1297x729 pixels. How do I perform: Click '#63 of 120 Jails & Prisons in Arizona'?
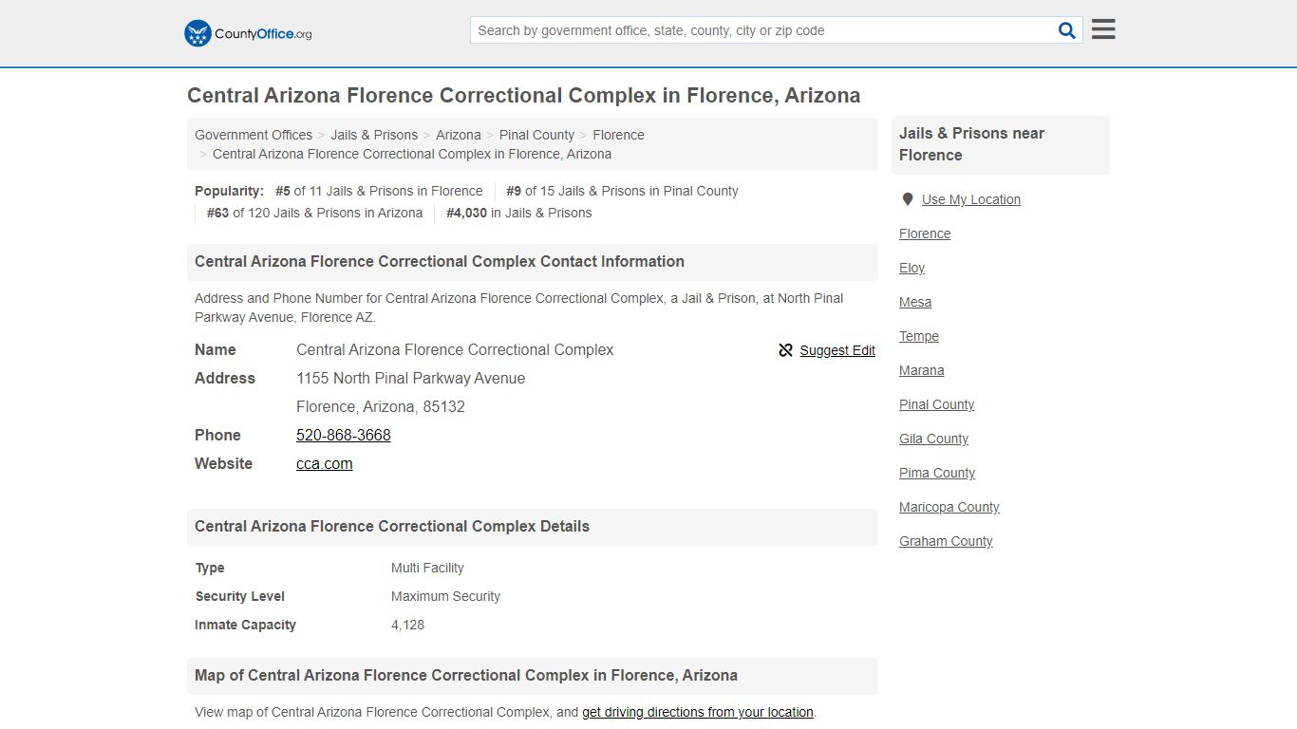point(314,213)
